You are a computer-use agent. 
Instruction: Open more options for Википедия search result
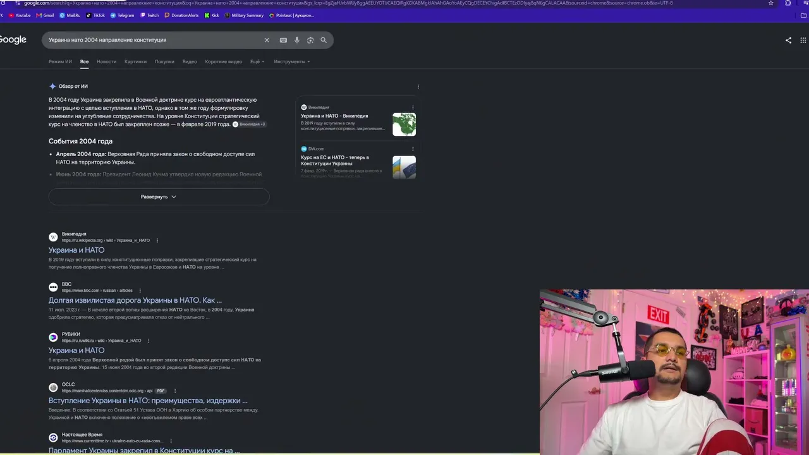coord(157,240)
